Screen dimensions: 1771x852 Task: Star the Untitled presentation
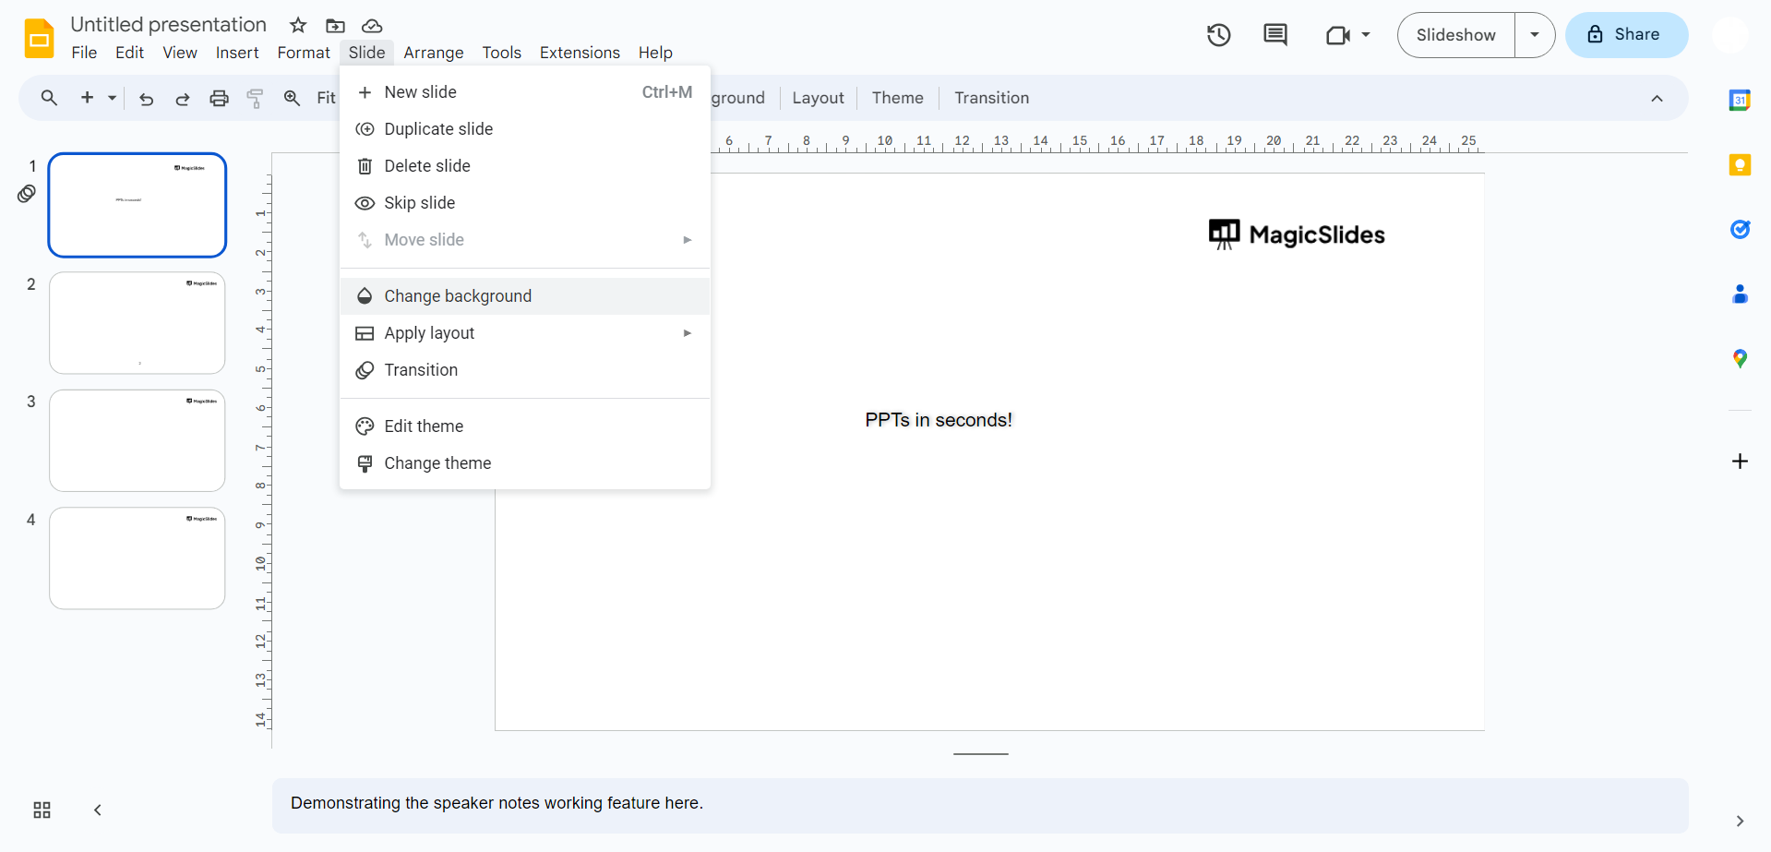[298, 25]
